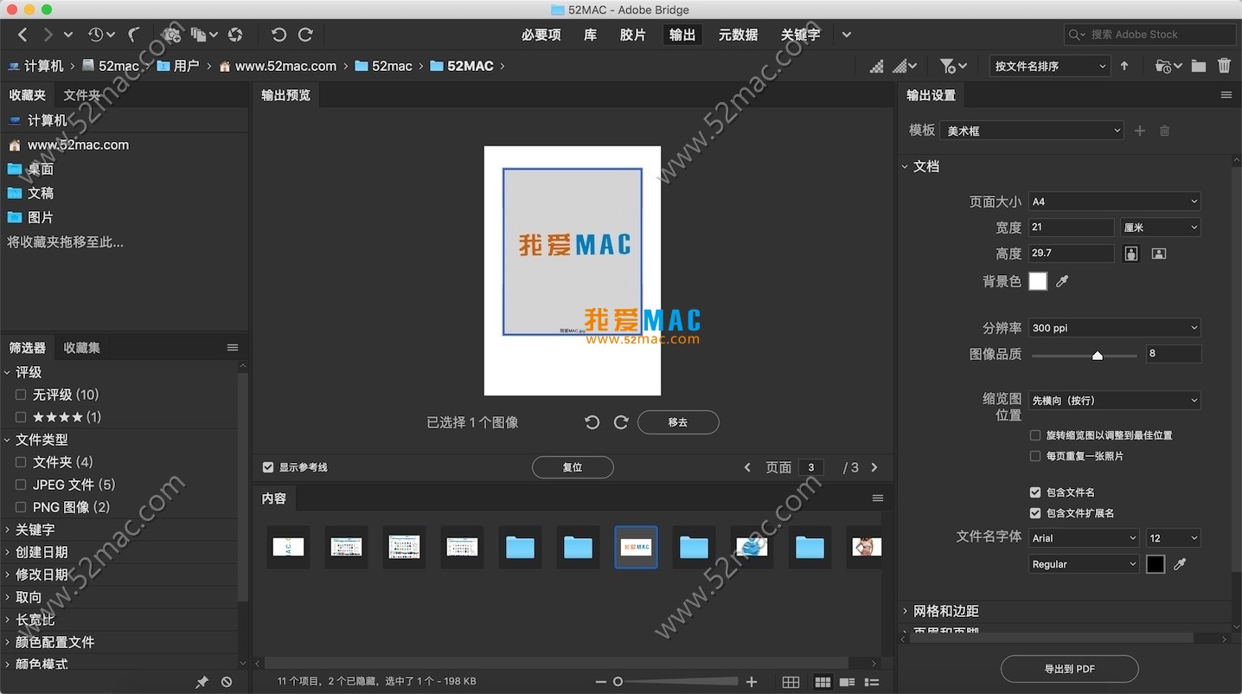Uncheck 包含文件名 checkbox

tap(1035, 492)
